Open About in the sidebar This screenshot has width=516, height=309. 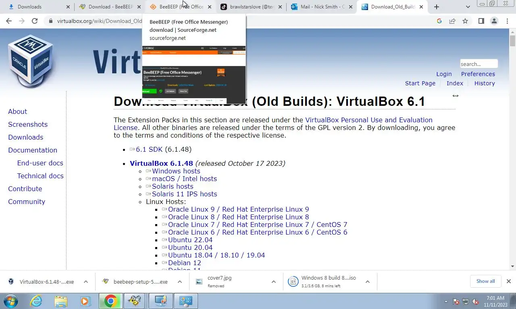18,111
